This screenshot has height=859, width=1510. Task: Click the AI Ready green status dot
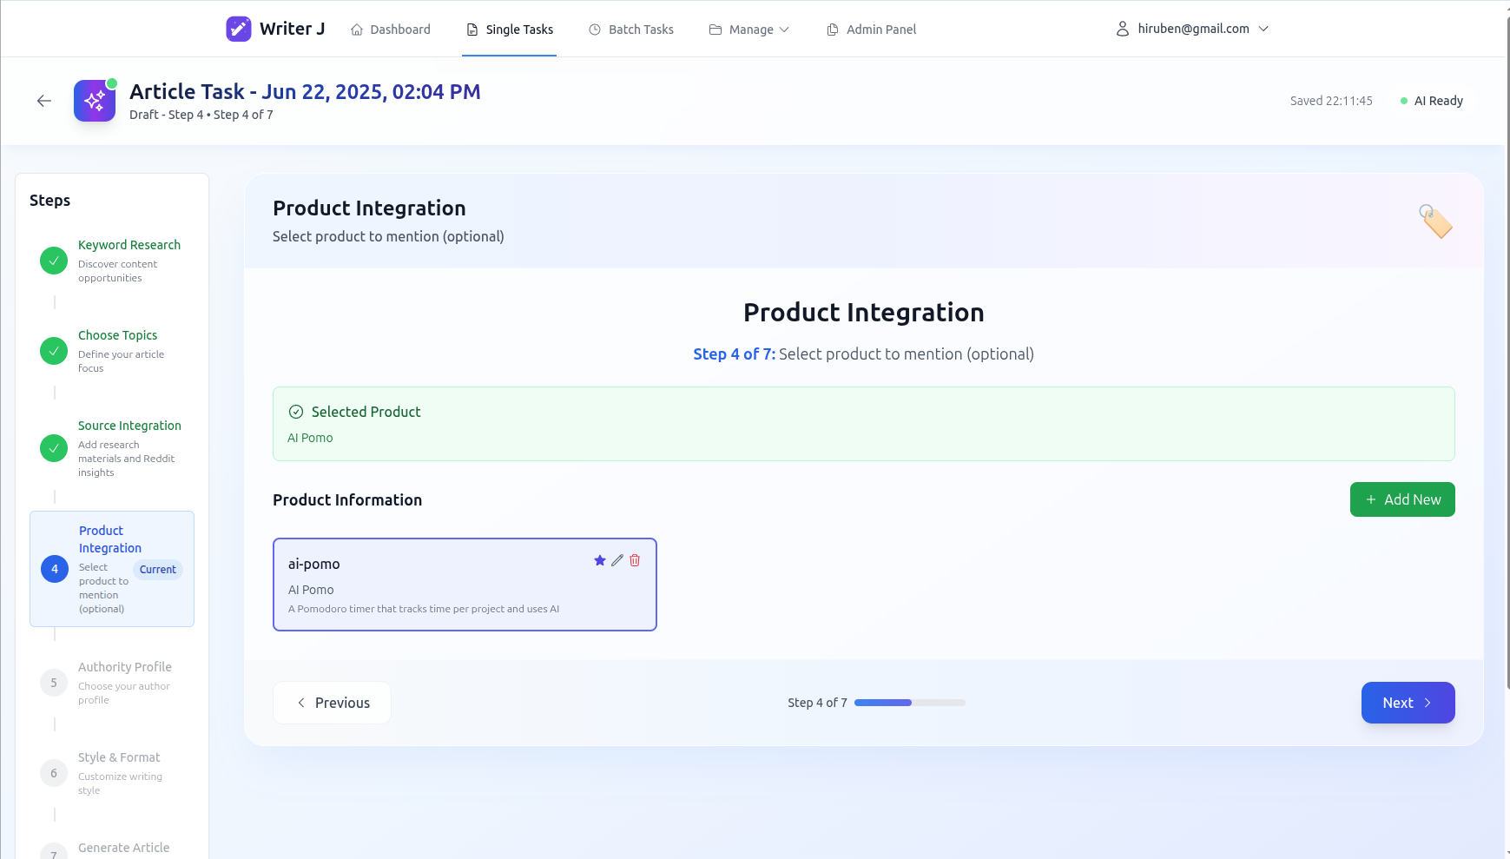[x=1404, y=101]
